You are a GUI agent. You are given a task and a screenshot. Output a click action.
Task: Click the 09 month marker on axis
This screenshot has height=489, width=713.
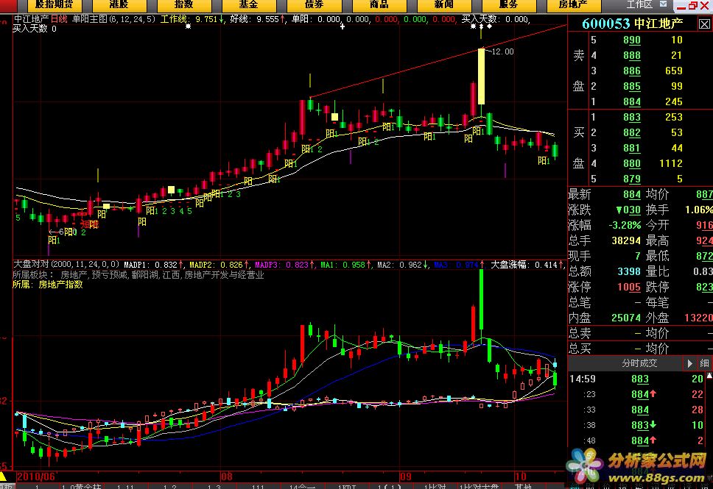click(406, 476)
